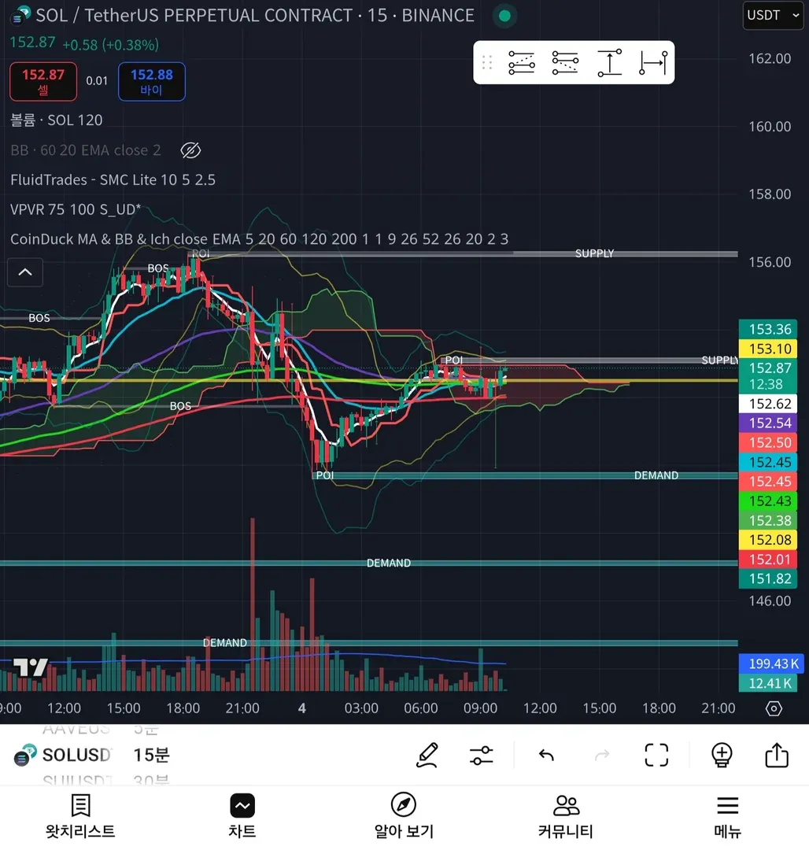The height and width of the screenshot is (850, 809).
Task: Click the current price label 152.87 on axis
Action: (x=768, y=368)
